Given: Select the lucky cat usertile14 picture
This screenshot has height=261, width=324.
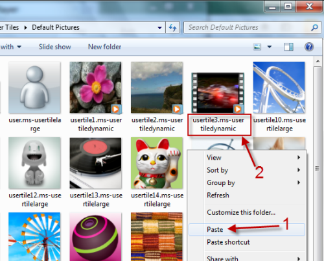Looking at the screenshot, I should coord(157,163).
